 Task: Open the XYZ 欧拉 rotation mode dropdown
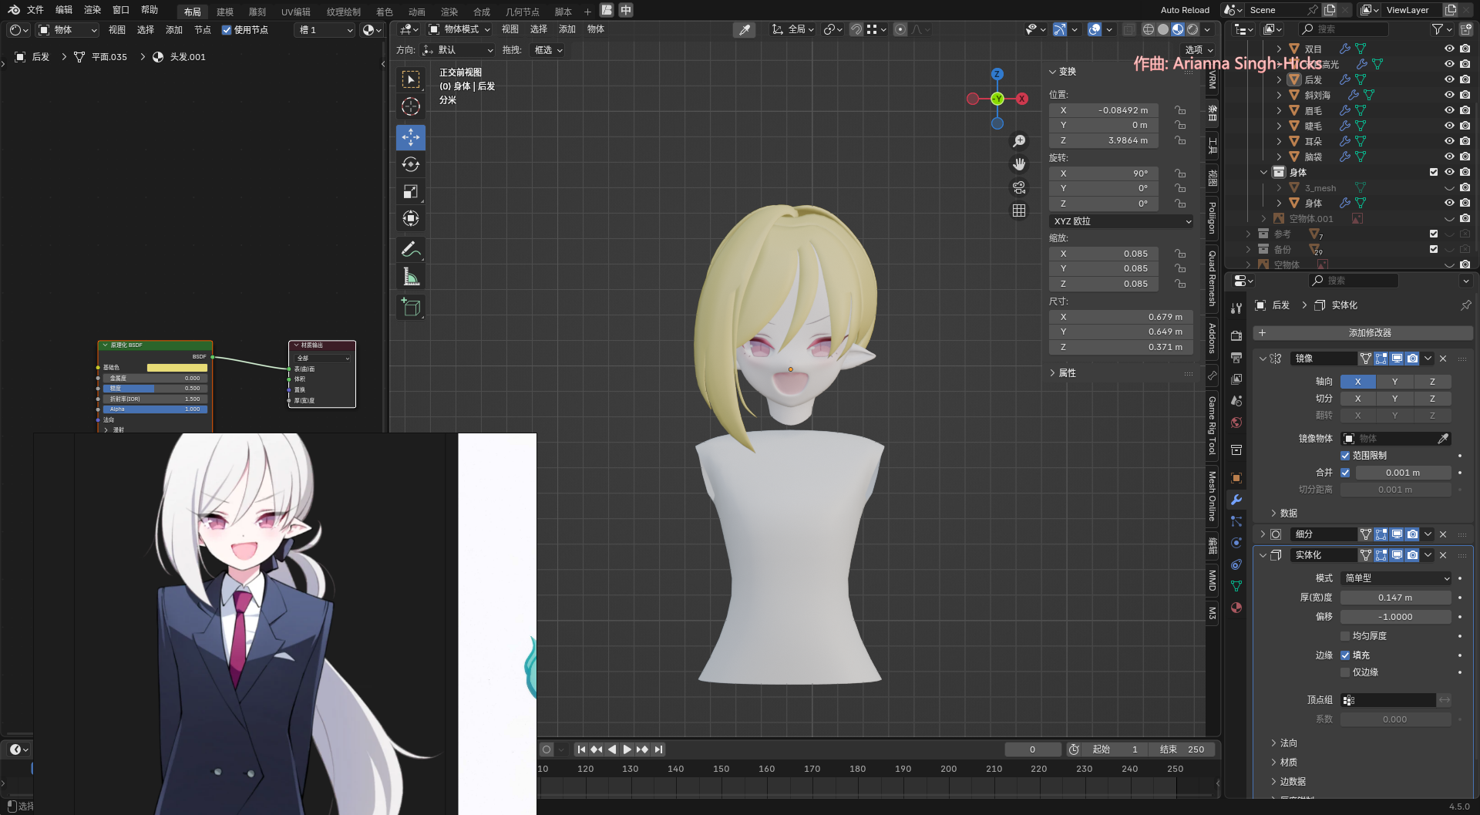pyautogui.click(x=1122, y=221)
